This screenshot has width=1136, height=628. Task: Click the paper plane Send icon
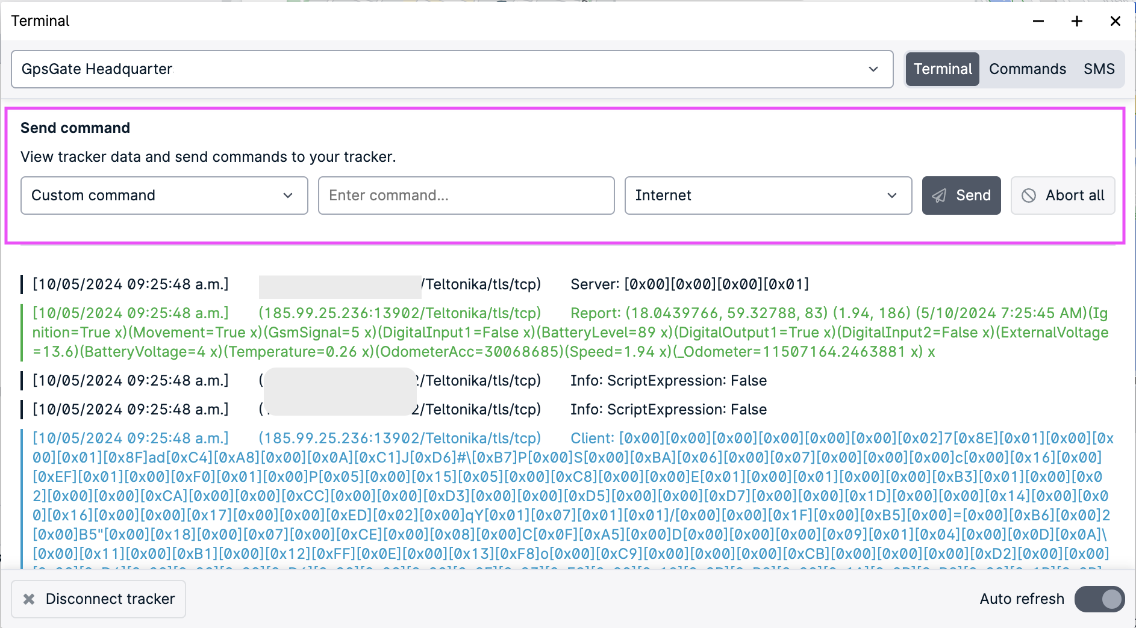tap(939, 195)
